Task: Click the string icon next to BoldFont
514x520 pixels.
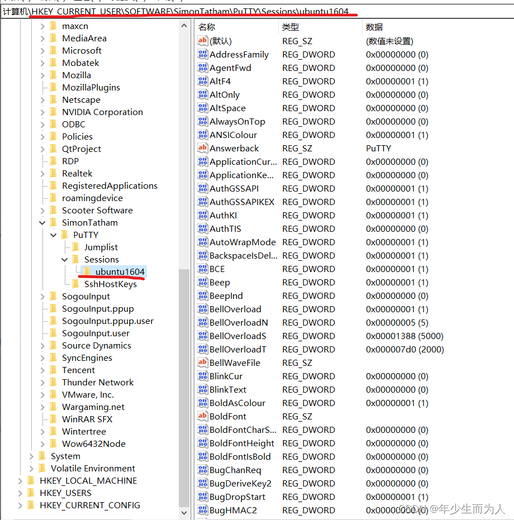Action: pyautogui.click(x=202, y=416)
